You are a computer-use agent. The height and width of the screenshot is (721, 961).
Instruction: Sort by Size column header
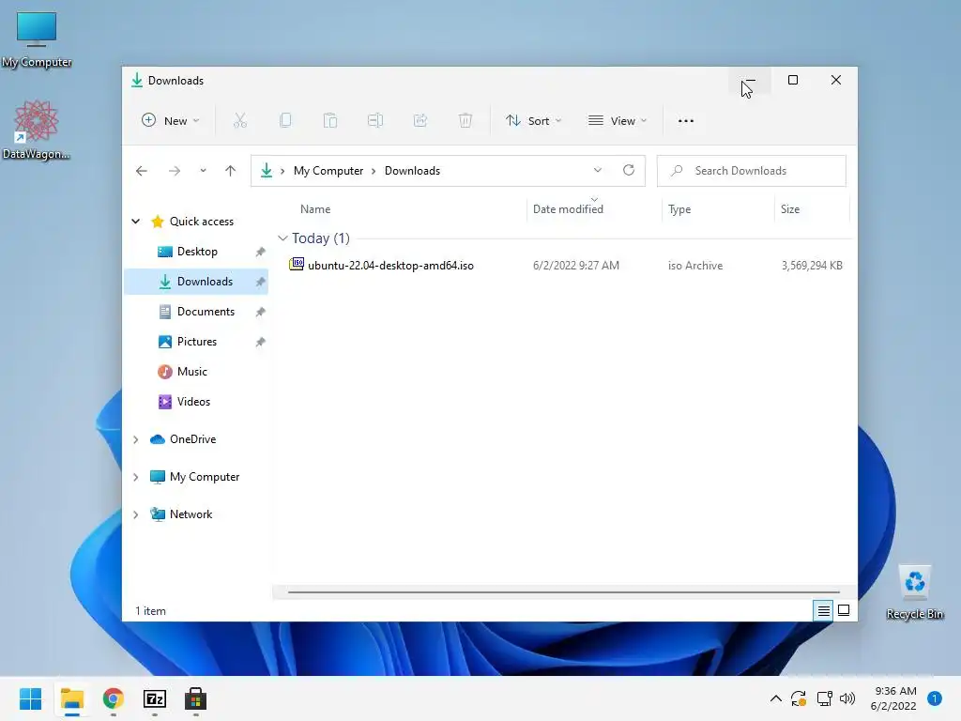pos(790,209)
